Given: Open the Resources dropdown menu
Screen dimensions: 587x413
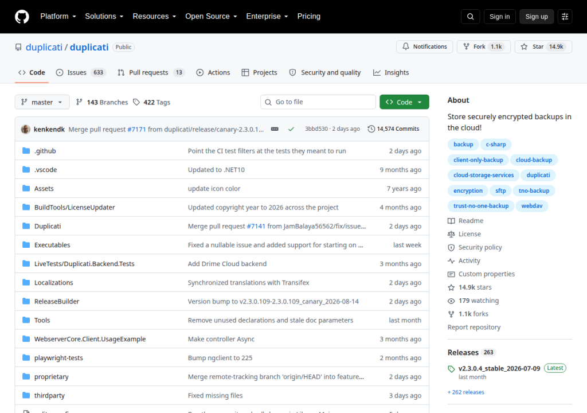Looking at the screenshot, I should coord(154,17).
